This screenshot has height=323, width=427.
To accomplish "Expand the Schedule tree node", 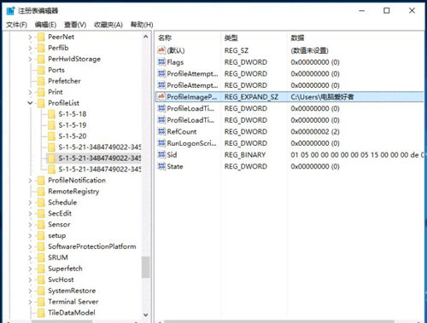I will [30, 202].
